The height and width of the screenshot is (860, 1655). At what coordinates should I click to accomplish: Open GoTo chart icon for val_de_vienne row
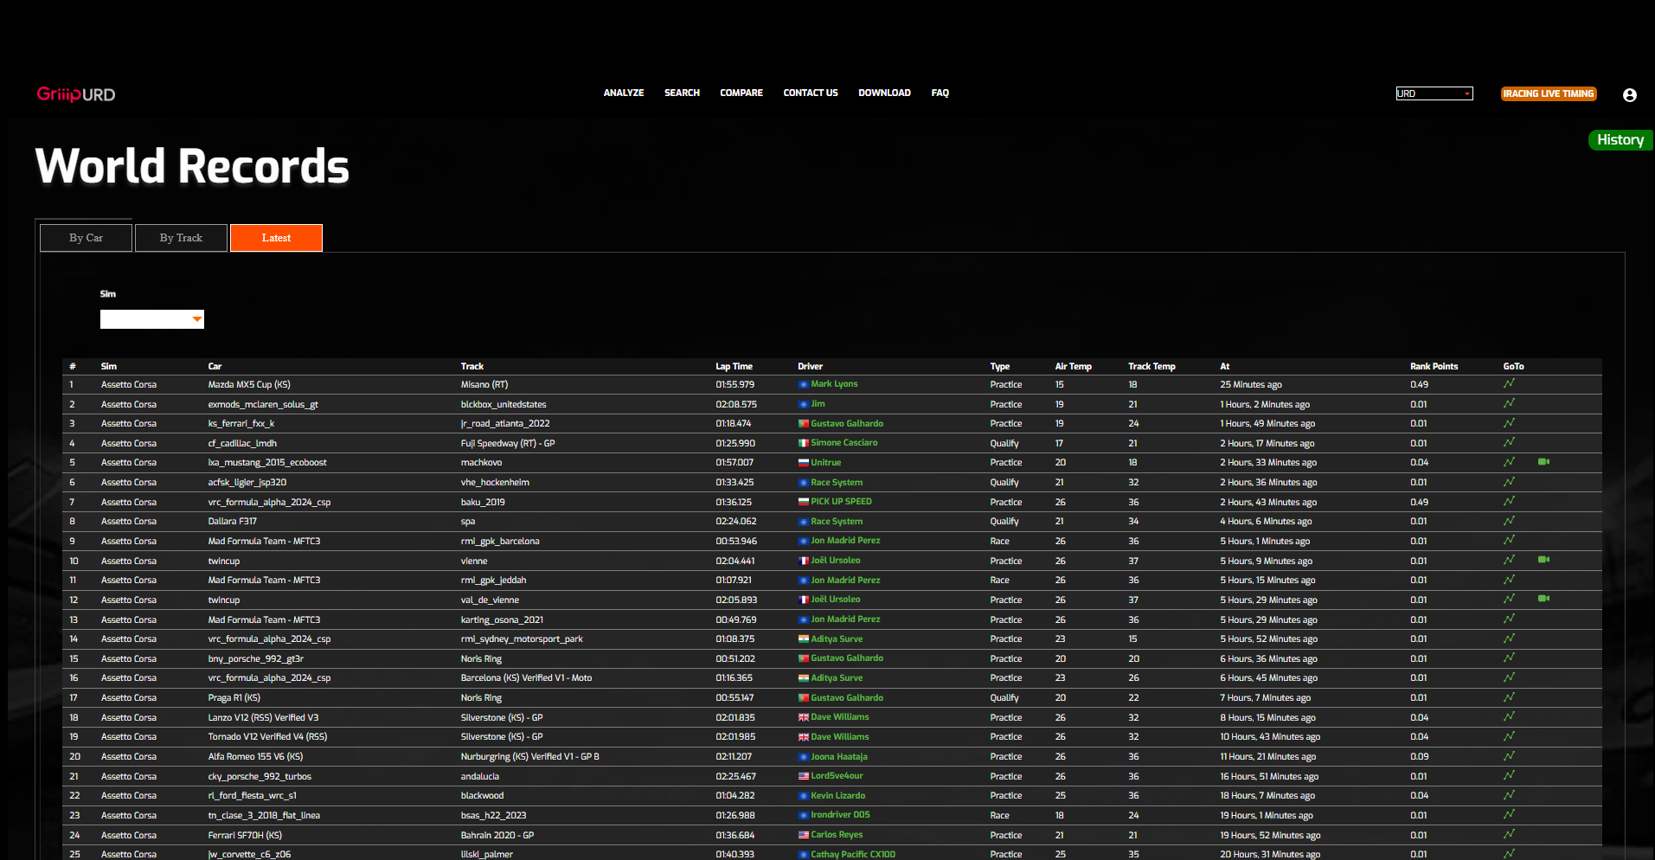click(x=1509, y=599)
